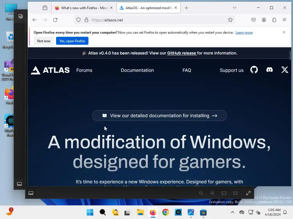Click the webpage vertical scrollbar
This screenshot has width=293, height=219.
pyautogui.click(x=290, y=56)
